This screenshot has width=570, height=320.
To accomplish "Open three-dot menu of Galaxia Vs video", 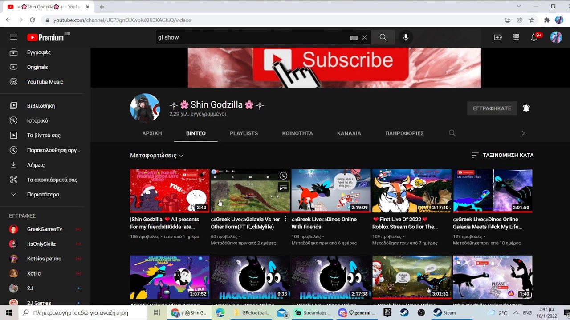I will (x=285, y=219).
